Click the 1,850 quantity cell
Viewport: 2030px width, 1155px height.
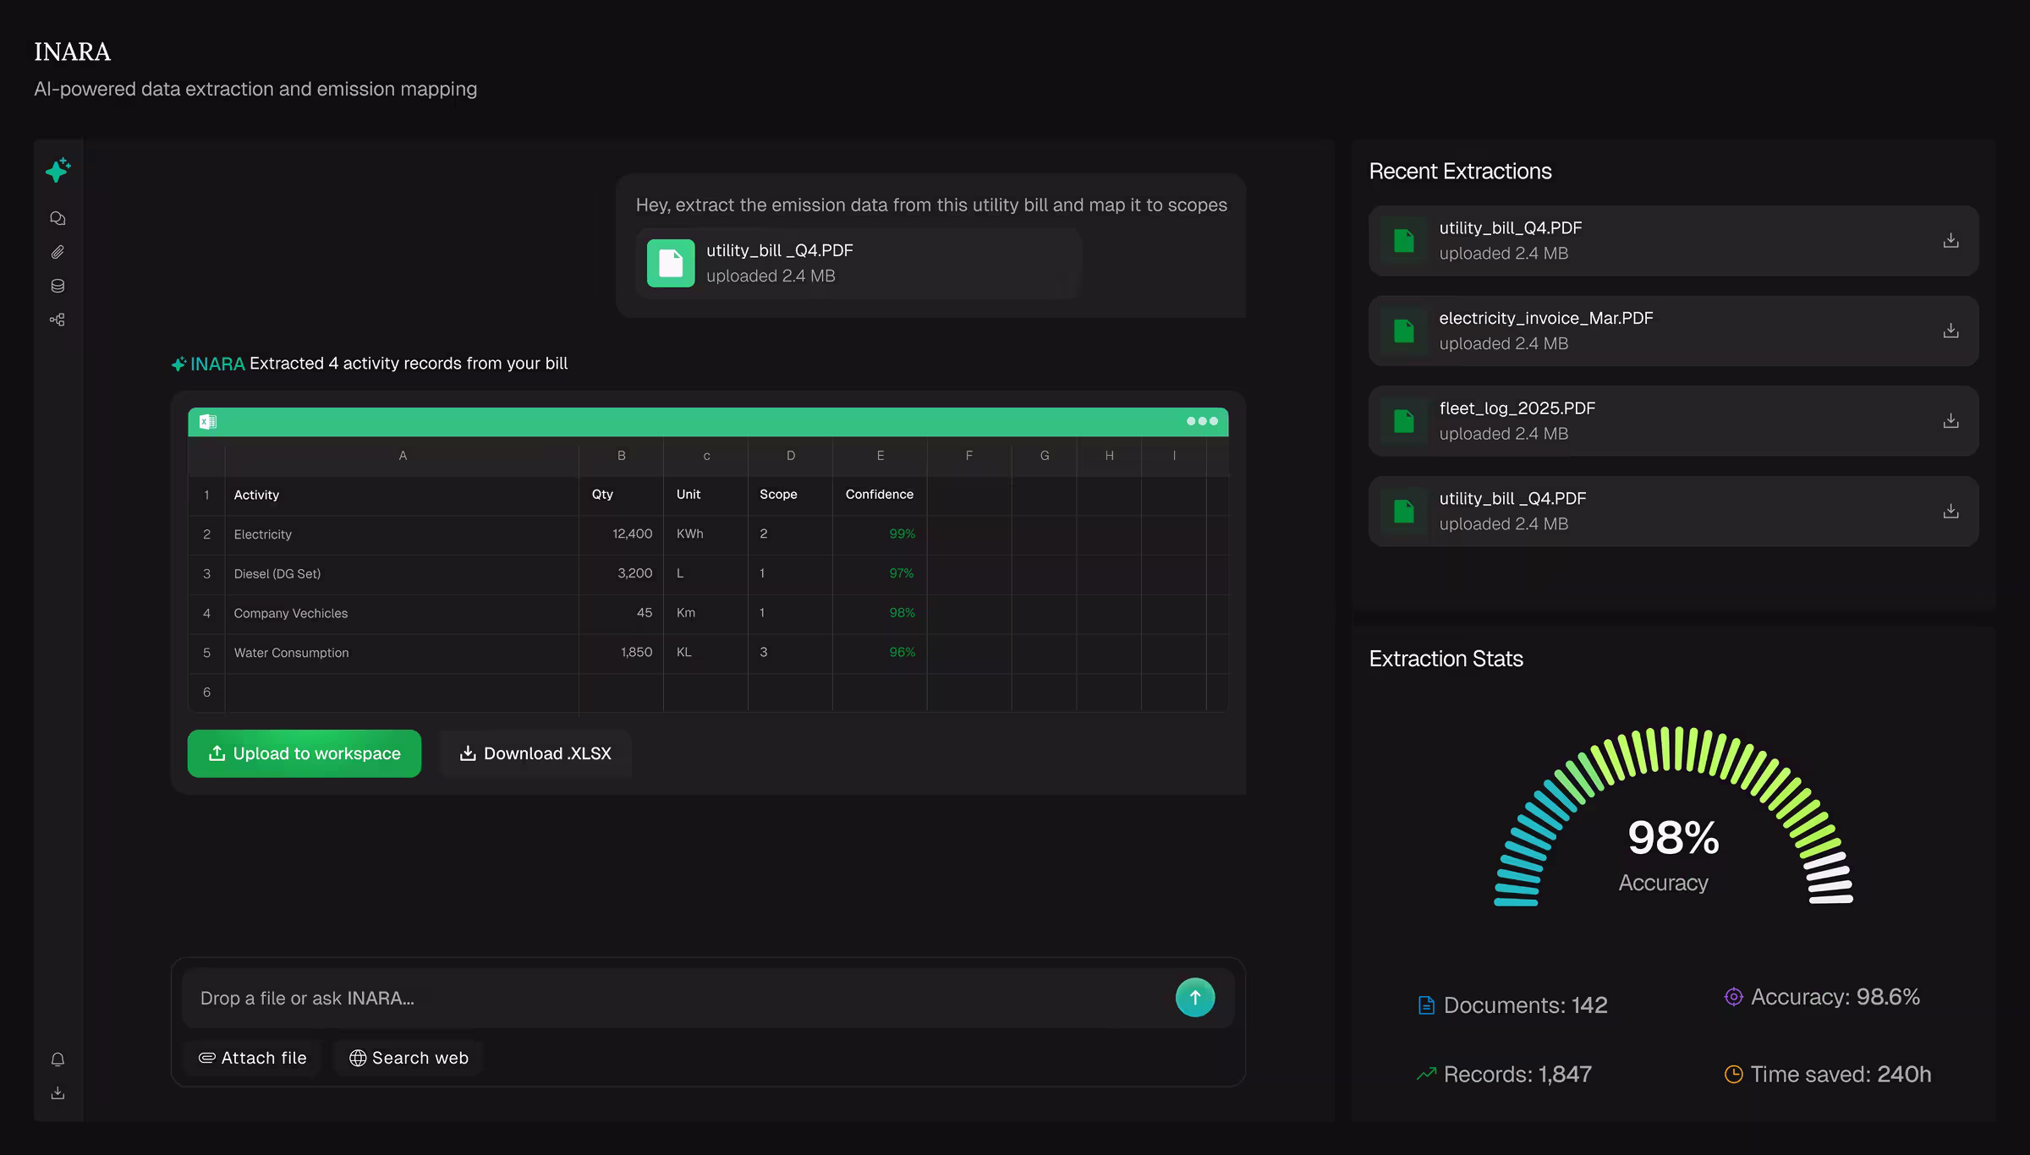click(622, 653)
